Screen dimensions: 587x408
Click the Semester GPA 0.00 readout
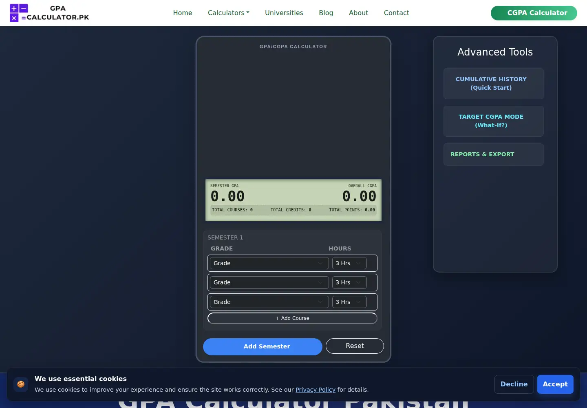[x=227, y=196]
